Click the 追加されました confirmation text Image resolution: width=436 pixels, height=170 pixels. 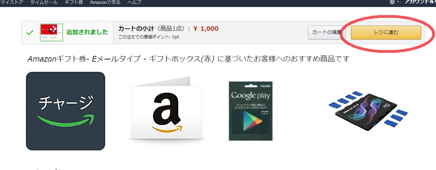coord(87,32)
